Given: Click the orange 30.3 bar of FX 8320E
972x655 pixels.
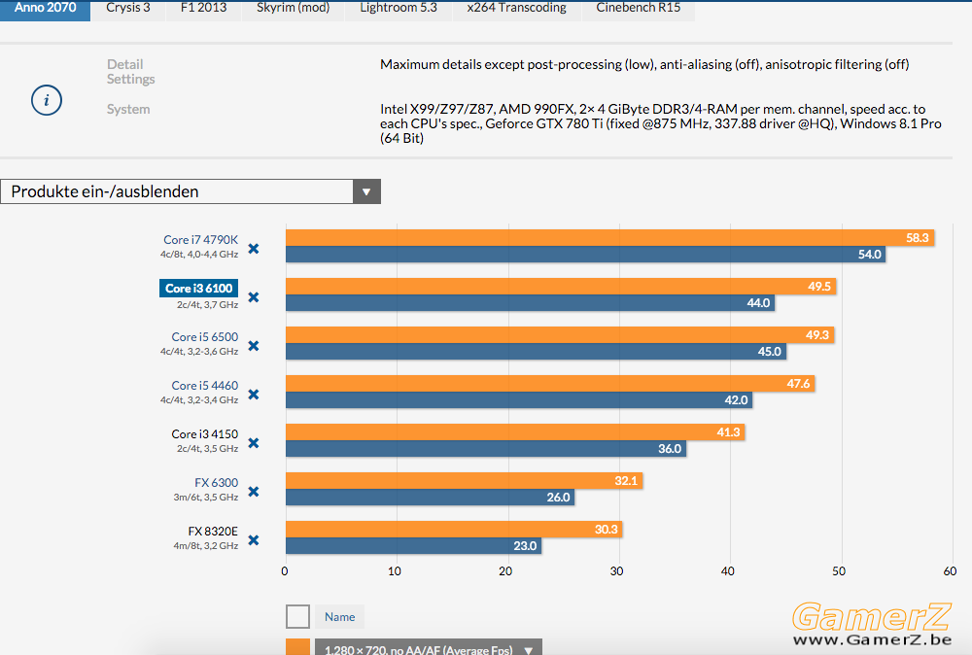Looking at the screenshot, I should [454, 530].
